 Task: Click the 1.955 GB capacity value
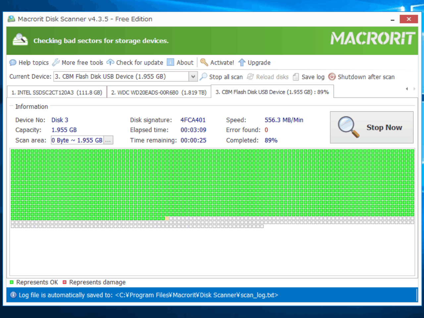(x=64, y=130)
